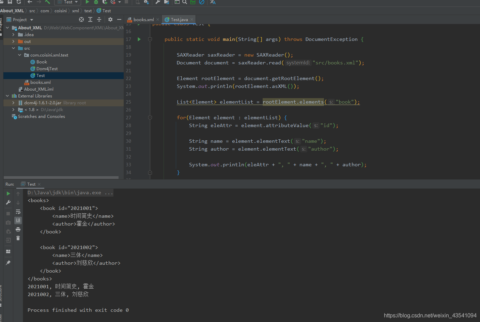The image size is (480, 322).
Task: Click the Save All toolbar icon
Action: point(10,2)
